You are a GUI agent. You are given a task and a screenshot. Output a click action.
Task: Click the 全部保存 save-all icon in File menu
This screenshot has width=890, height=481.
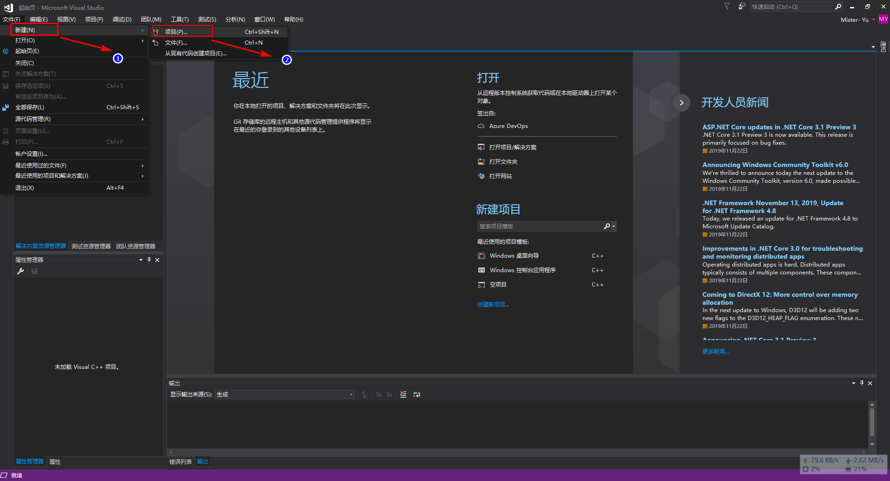(6, 107)
